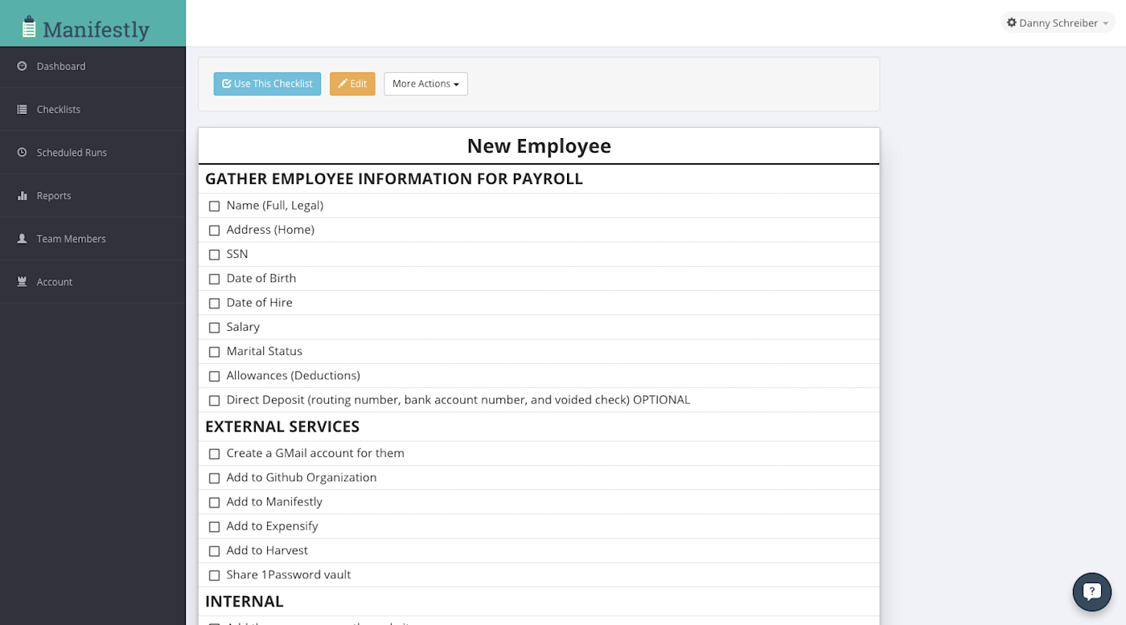Image resolution: width=1126 pixels, height=625 pixels.
Task: Check the Allowances (Deductions) checkbox
Action: point(214,376)
